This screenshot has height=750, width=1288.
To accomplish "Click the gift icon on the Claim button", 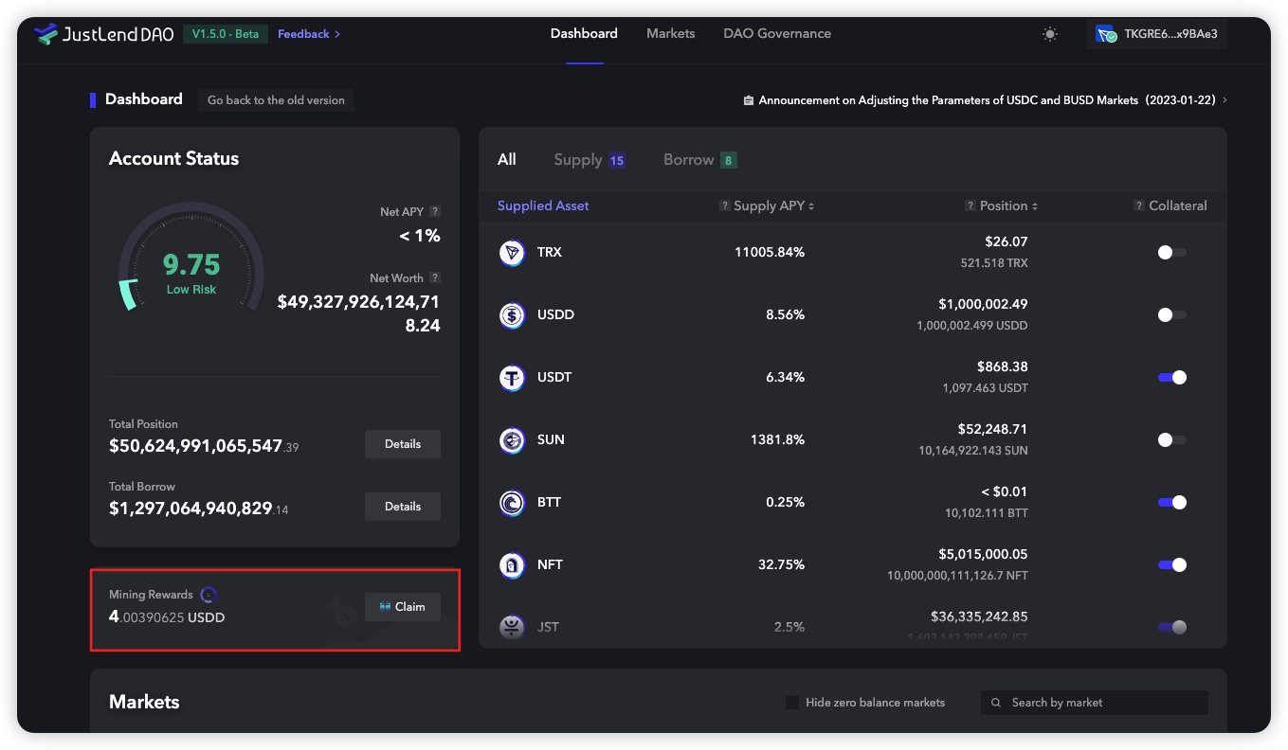I will 385,607.
